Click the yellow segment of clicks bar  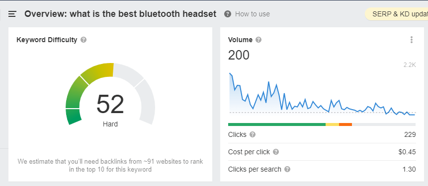[x=332, y=124]
